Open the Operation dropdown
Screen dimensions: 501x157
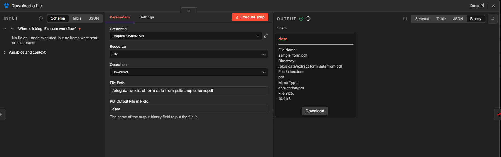tap(189, 72)
